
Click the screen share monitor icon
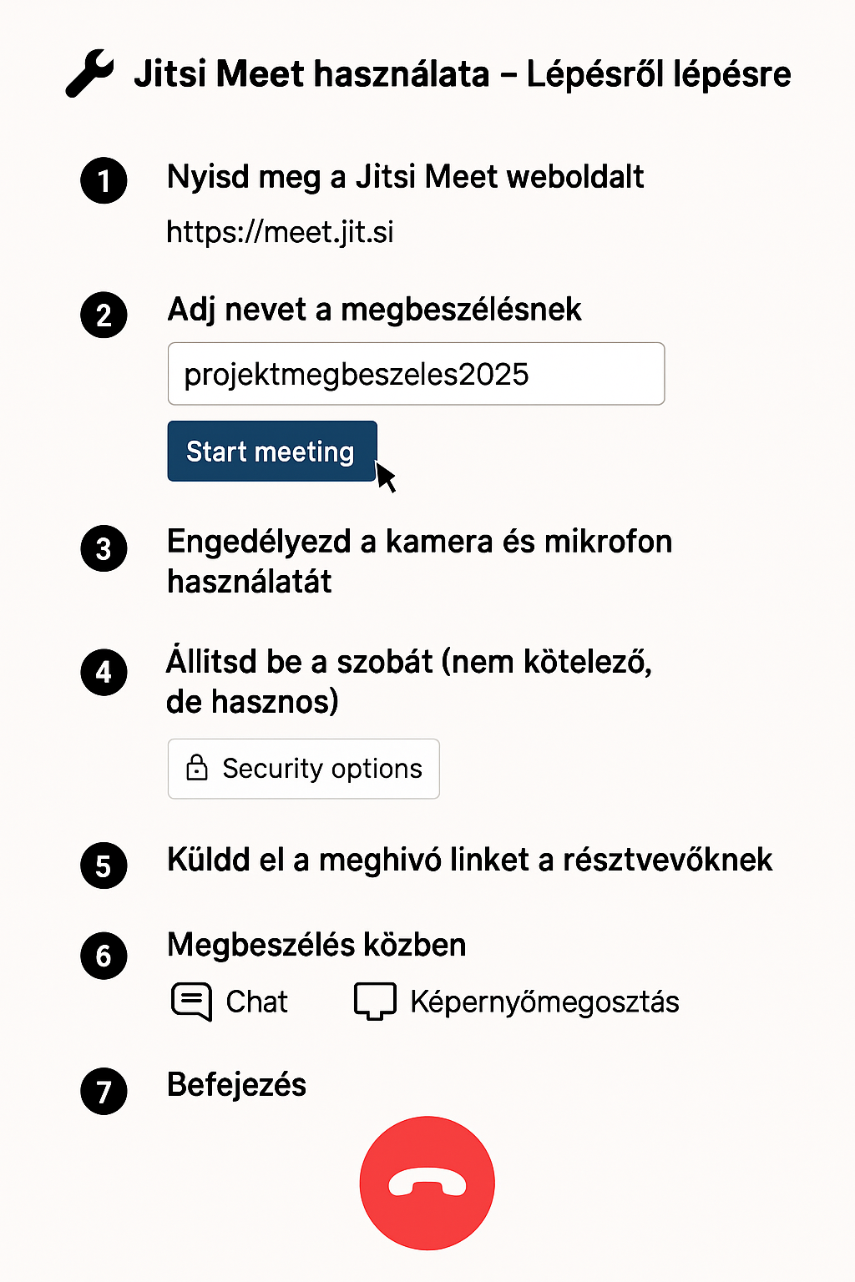[x=375, y=1001]
